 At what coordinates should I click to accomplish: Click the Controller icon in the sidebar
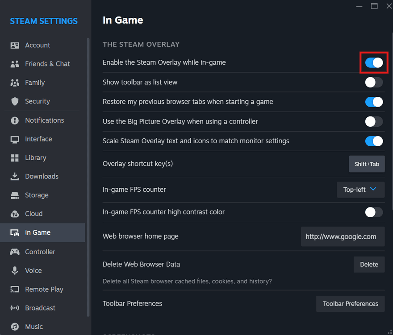14,252
